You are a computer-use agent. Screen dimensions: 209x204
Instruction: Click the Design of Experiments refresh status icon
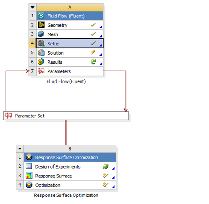tap(106, 166)
